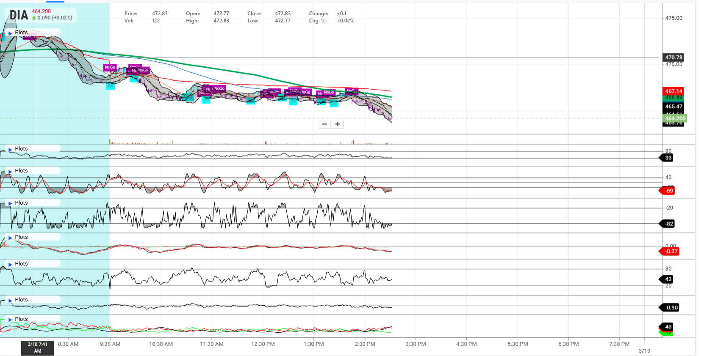Click the black 33 indicator value tag
Viewport: 701px width, 356px height.
tap(668, 158)
